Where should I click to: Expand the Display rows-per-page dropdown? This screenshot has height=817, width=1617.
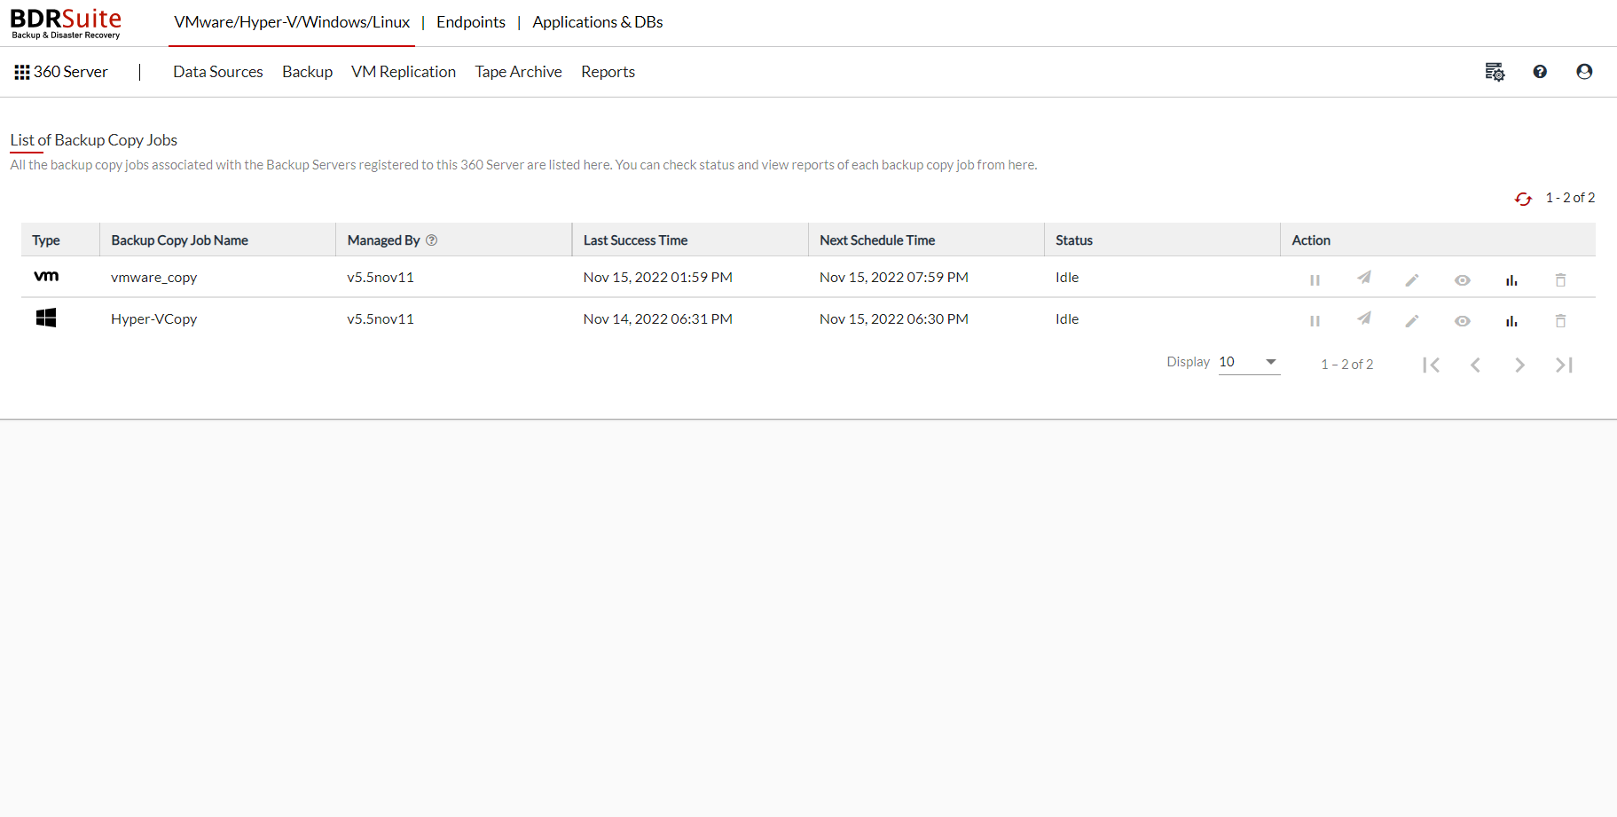(1249, 362)
